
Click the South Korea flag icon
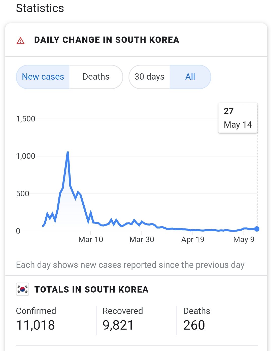22,289
